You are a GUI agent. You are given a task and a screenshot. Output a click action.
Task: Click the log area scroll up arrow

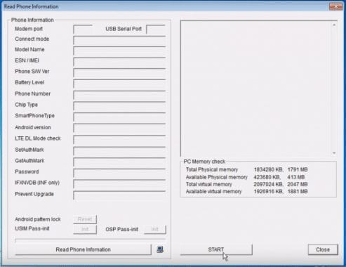pos(334,25)
